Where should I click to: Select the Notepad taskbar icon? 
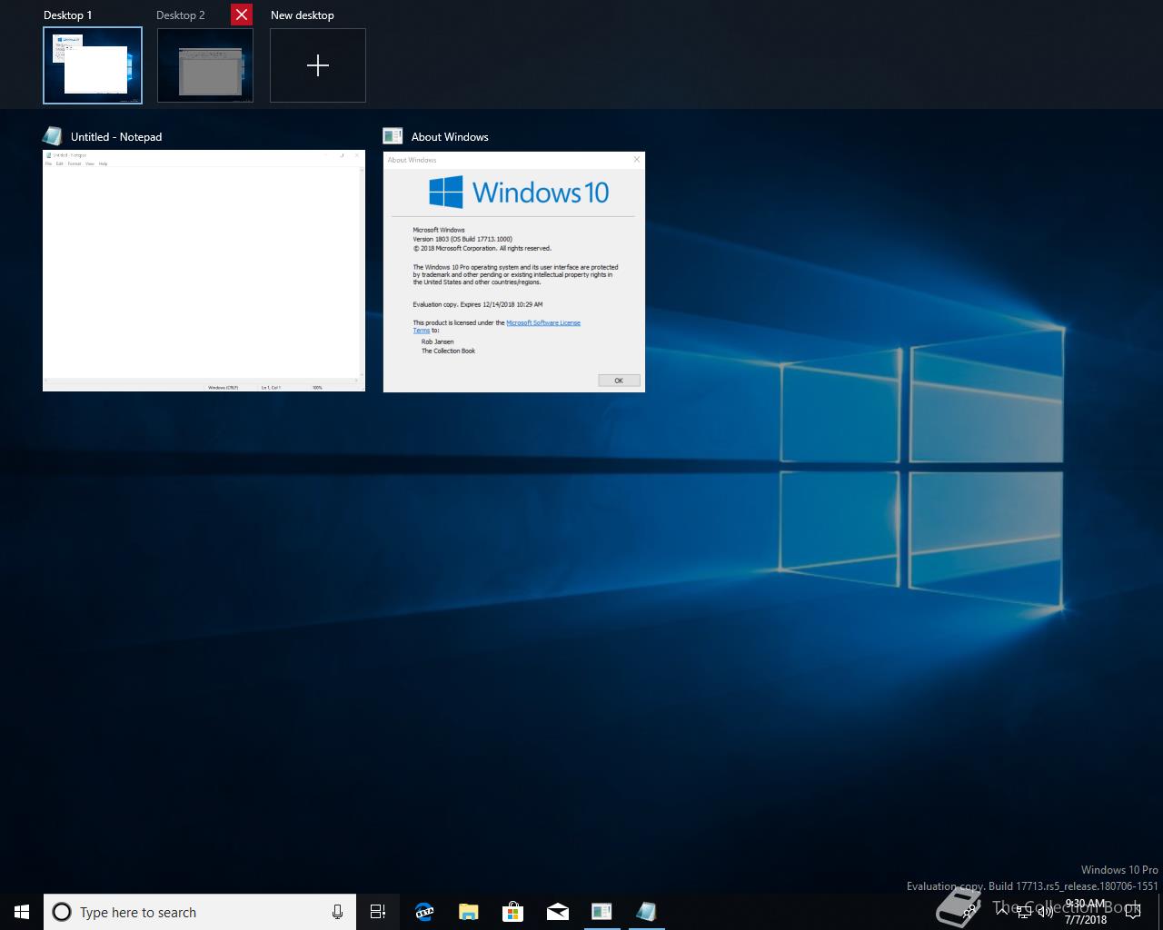click(x=646, y=912)
